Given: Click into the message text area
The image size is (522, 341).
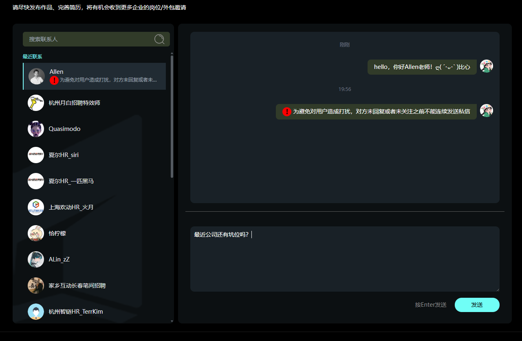Looking at the screenshot, I should [x=345, y=259].
